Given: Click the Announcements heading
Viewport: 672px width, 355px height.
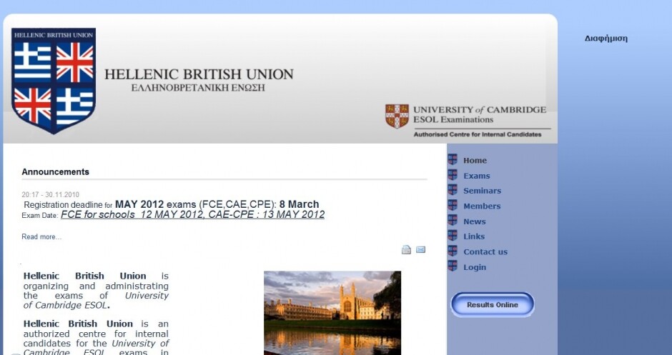Looking at the screenshot, I should coord(55,171).
